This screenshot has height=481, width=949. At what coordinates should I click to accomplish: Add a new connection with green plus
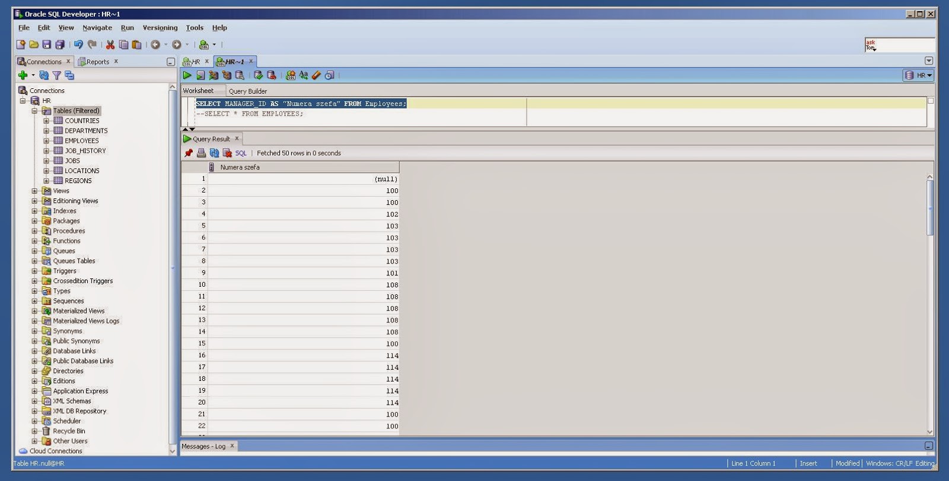23,75
